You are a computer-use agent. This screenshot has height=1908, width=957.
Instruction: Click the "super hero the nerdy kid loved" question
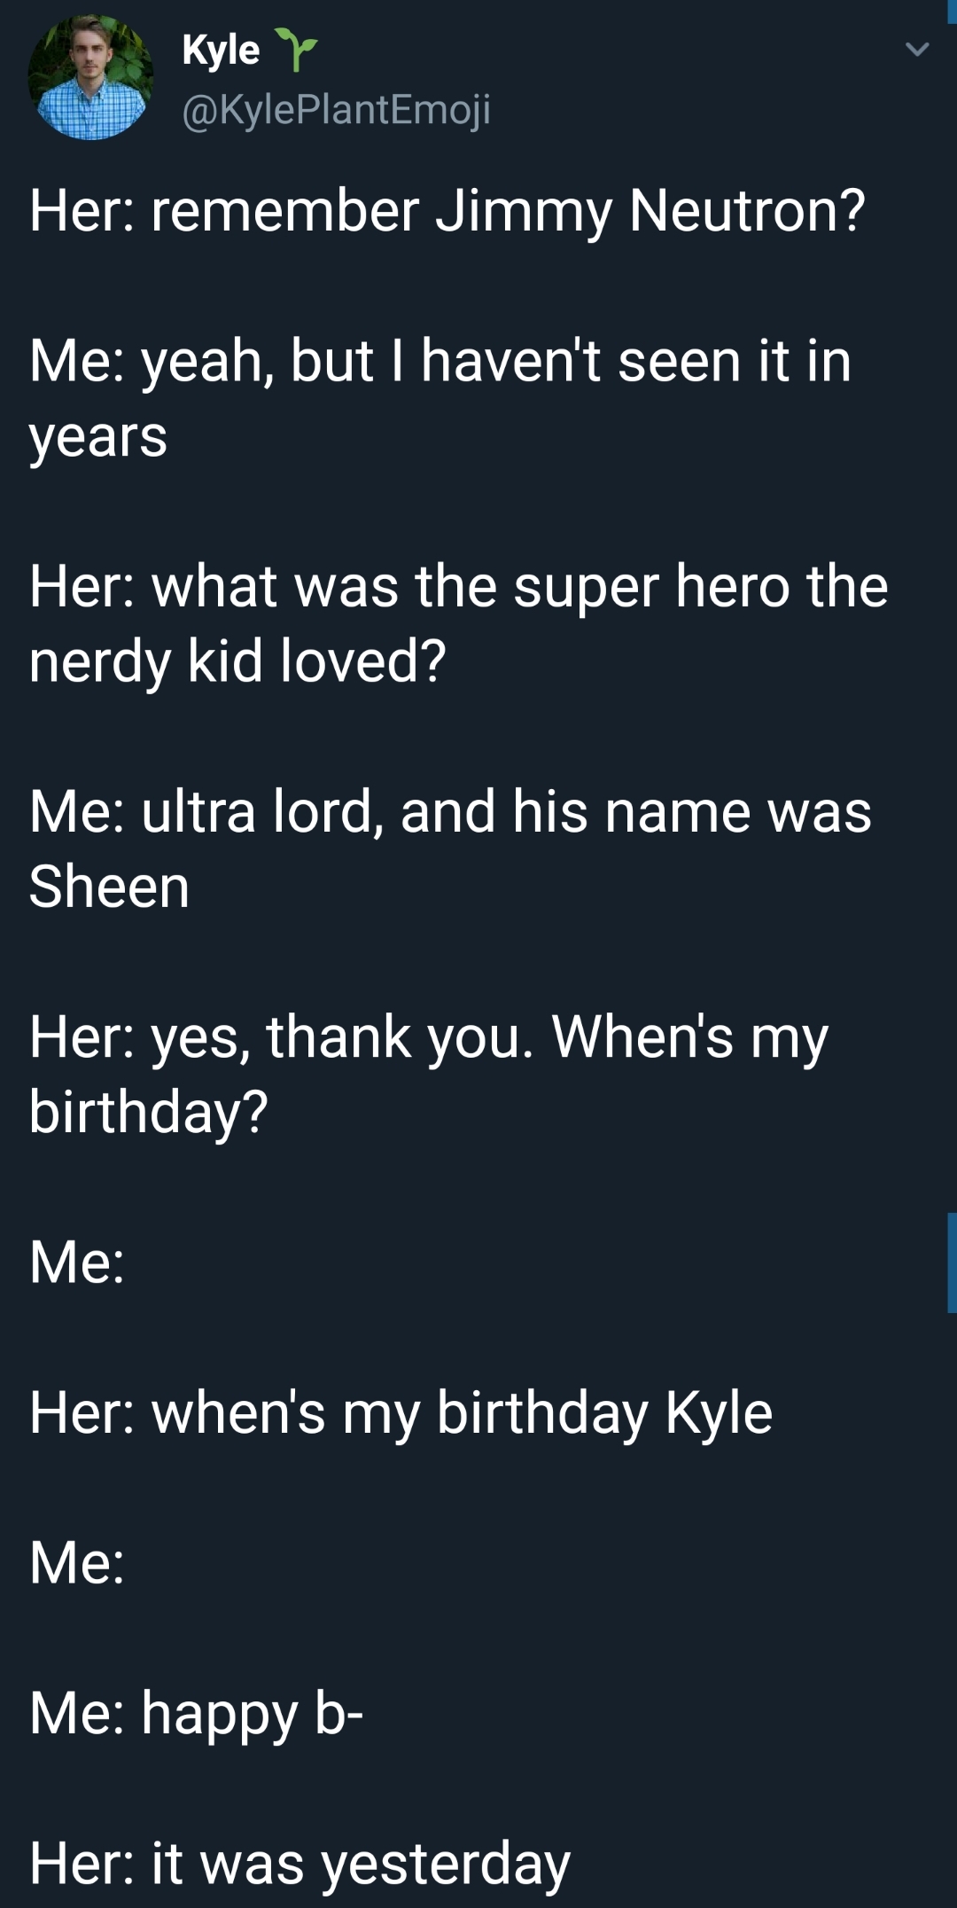click(x=458, y=623)
